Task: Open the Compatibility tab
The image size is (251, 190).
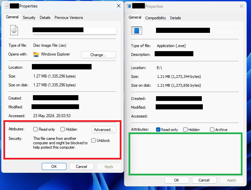Action: (x=156, y=18)
